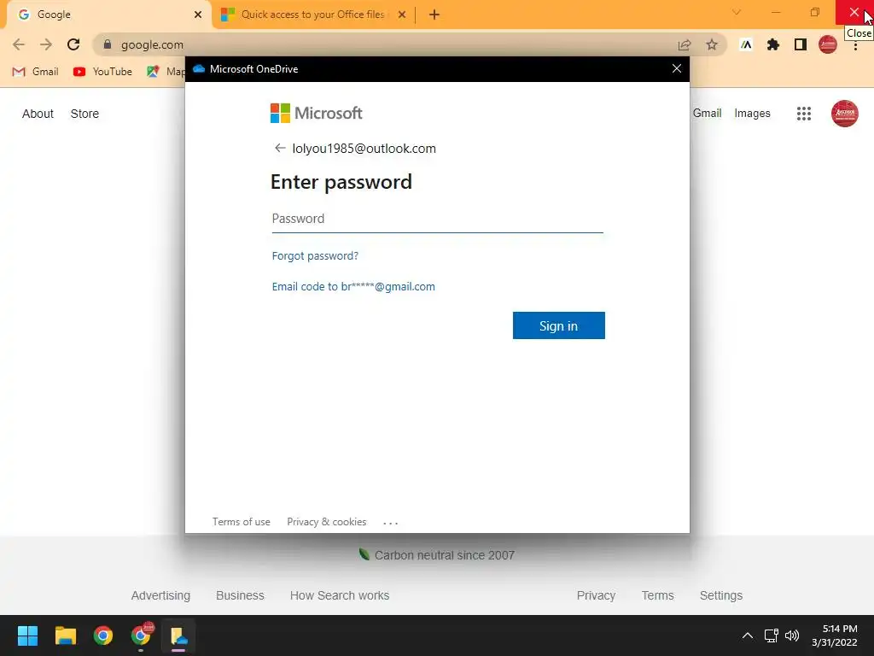Open Privacy footer link on Google page
This screenshot has width=874, height=656.
pyautogui.click(x=596, y=595)
